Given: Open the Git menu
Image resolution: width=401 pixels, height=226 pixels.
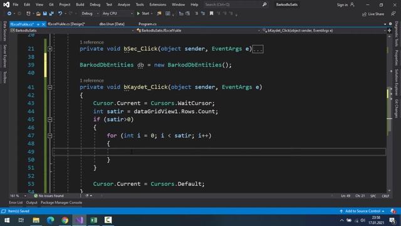Looking at the screenshot, I should tap(51, 4).
